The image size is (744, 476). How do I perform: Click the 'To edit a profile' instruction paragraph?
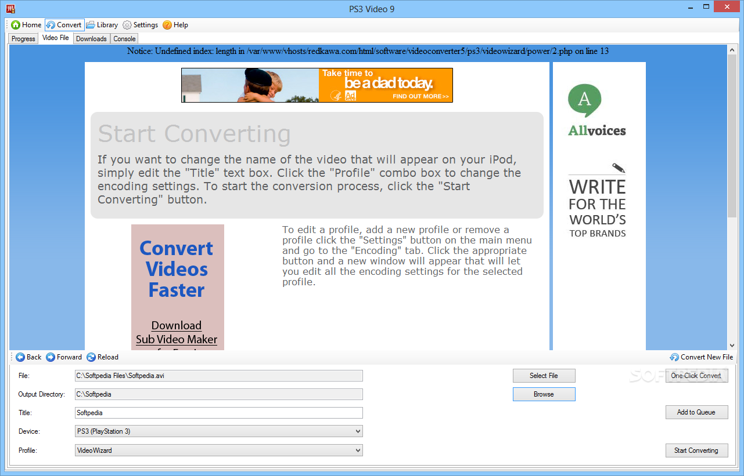(x=407, y=256)
